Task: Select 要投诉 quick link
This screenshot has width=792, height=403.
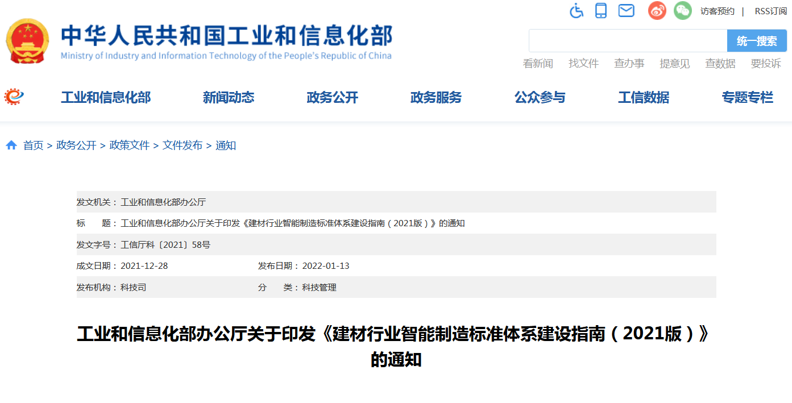Action: 766,64
